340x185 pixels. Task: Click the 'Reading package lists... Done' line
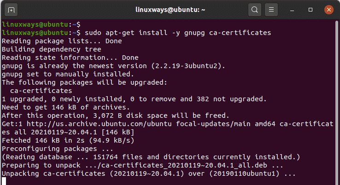(x=62, y=41)
